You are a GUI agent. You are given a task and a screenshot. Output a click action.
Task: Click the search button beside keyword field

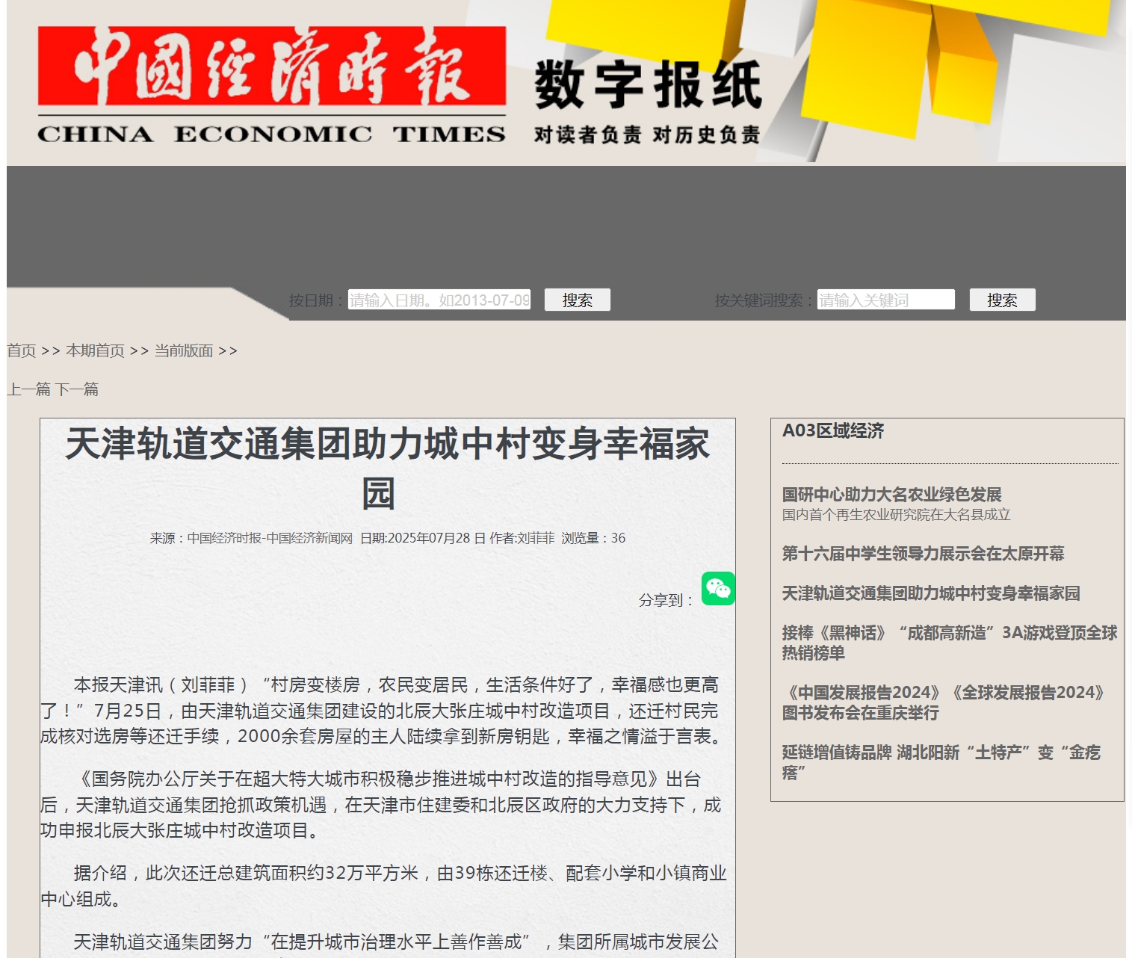click(x=1002, y=300)
